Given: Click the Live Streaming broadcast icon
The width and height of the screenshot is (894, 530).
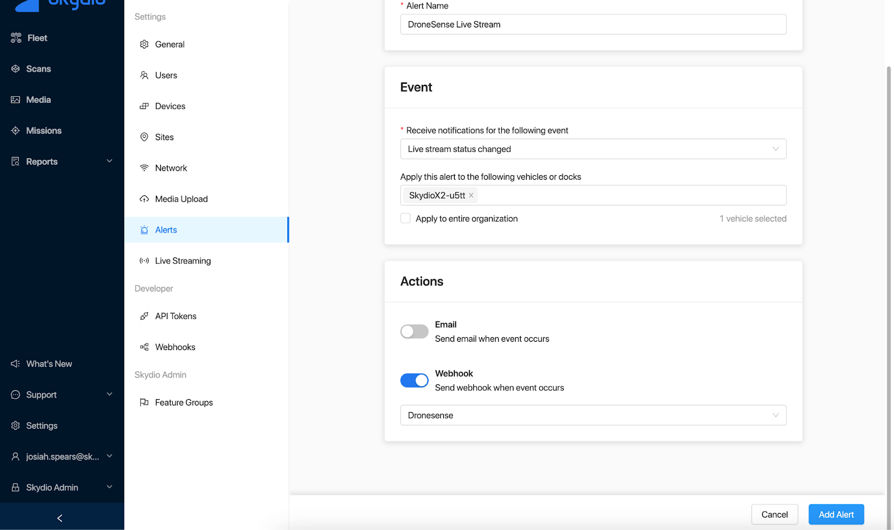Looking at the screenshot, I should [144, 261].
